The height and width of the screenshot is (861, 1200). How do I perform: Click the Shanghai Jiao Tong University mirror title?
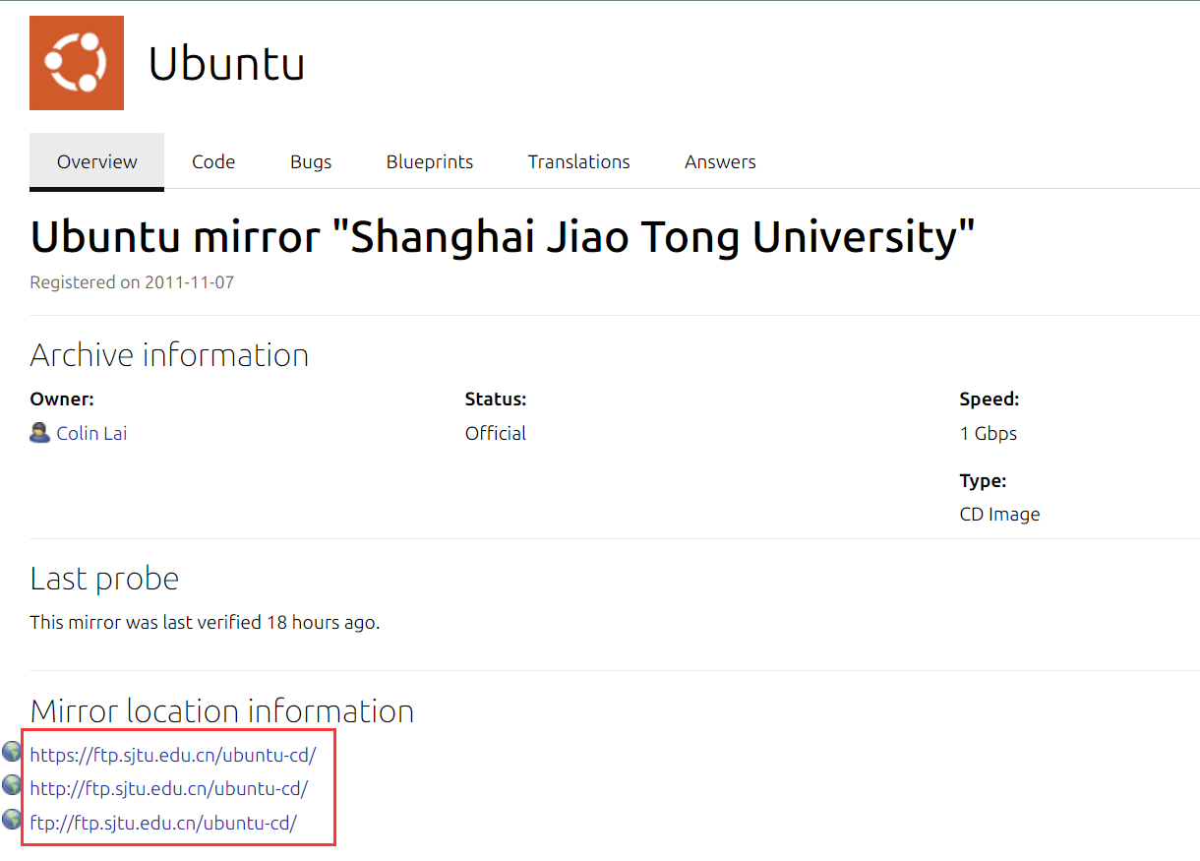[x=503, y=237]
